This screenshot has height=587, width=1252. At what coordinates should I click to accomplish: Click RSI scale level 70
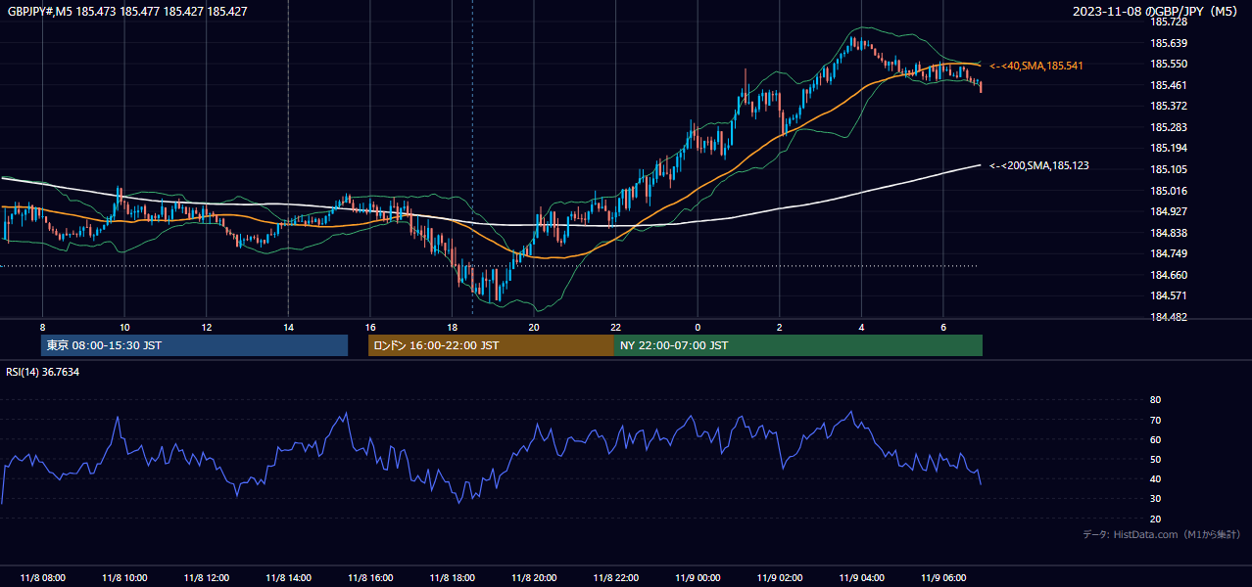tap(1155, 420)
